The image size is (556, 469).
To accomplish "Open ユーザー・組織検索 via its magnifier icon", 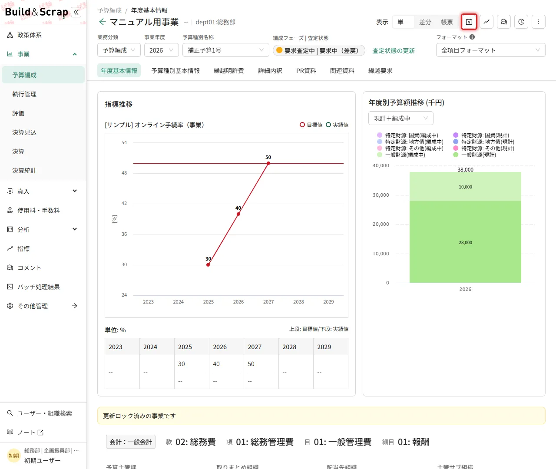I will pos(10,413).
